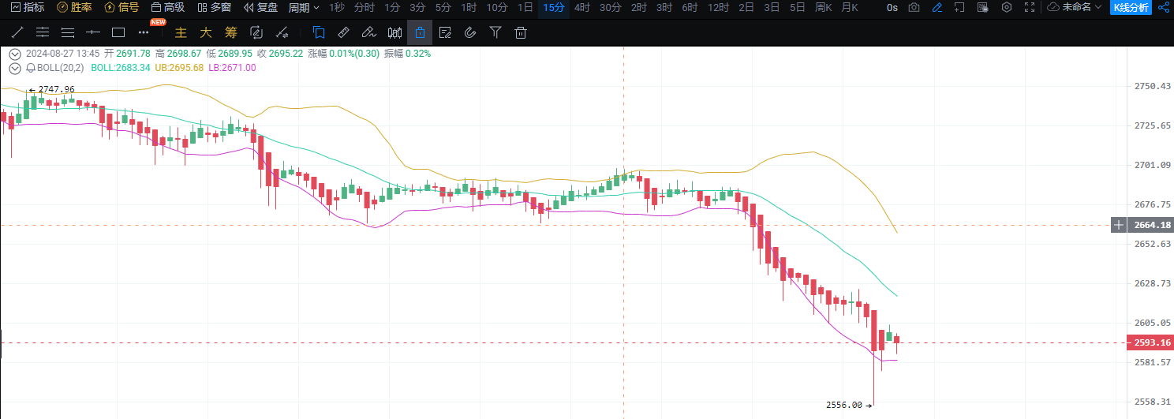Enter fullscreen mode for the chart

pos(1029,8)
